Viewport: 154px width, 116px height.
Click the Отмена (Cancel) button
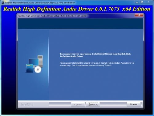(x=133, y=104)
